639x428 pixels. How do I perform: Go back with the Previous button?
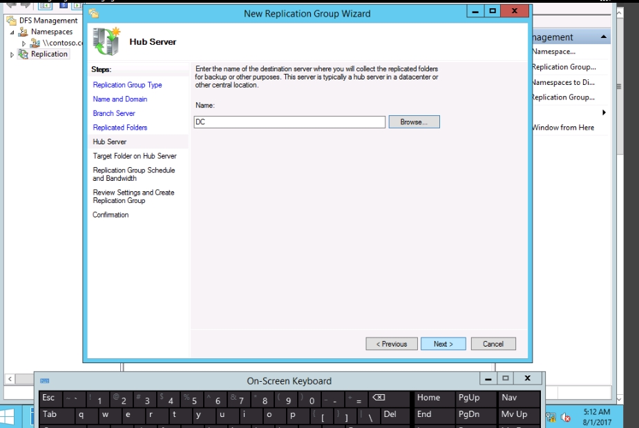pos(391,344)
